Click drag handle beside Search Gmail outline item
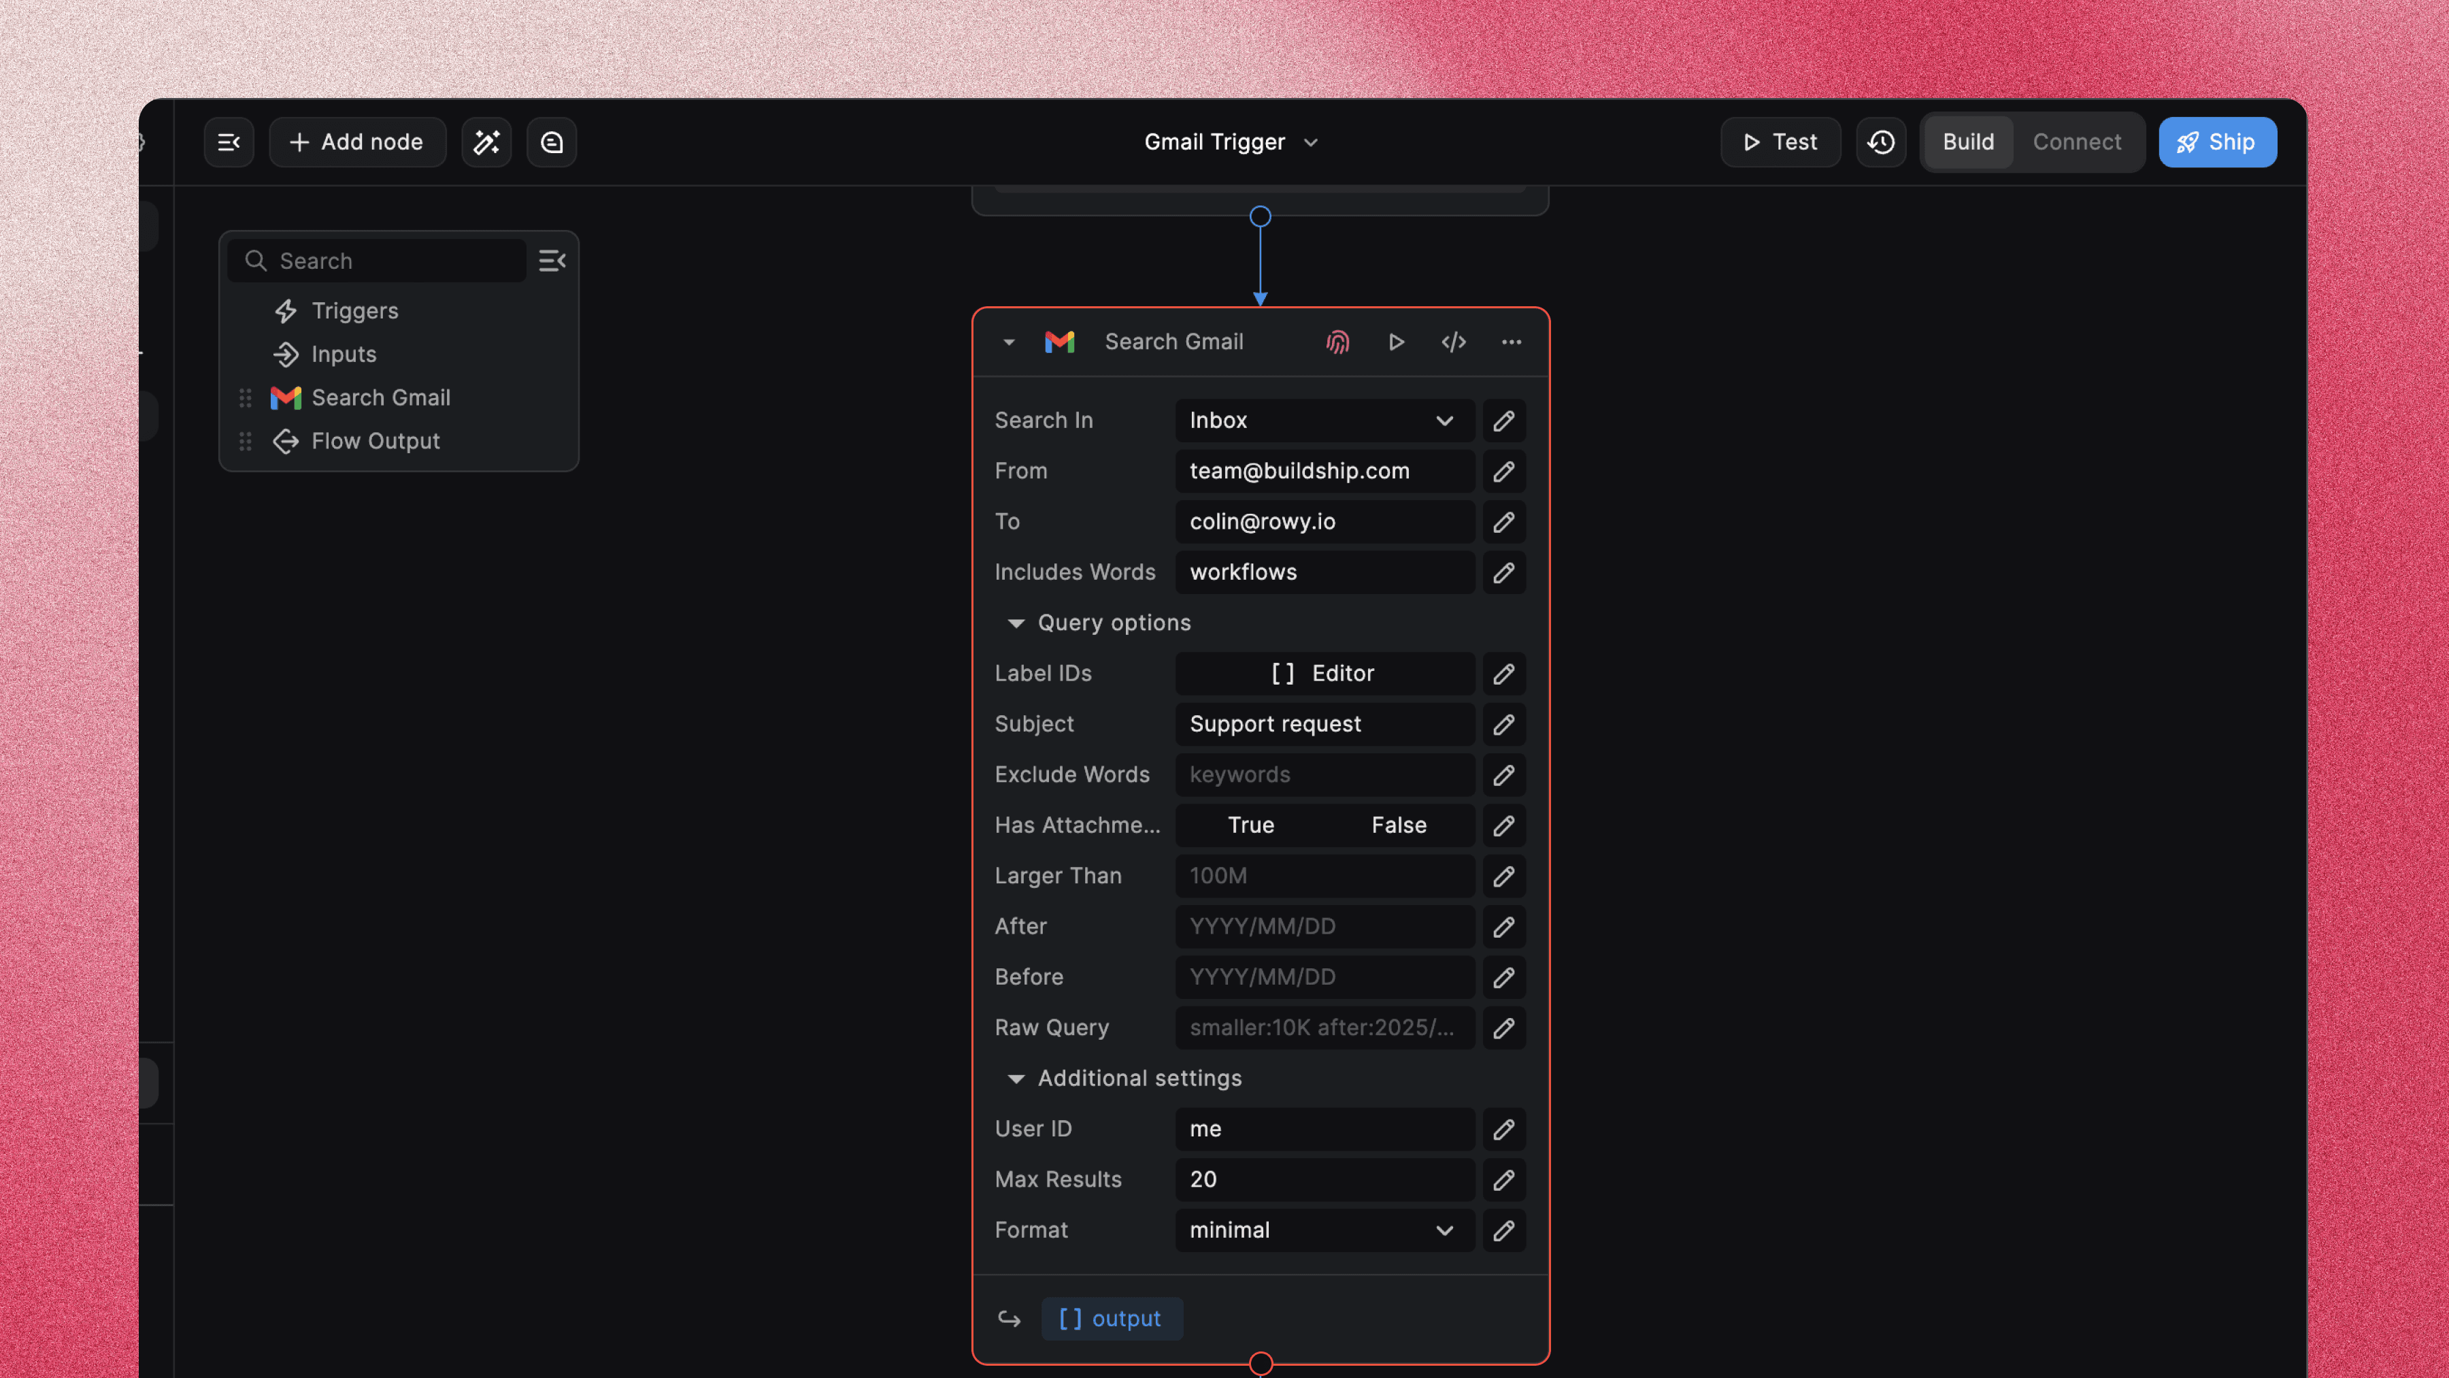Screen dimensions: 2449x1378 click(246, 399)
